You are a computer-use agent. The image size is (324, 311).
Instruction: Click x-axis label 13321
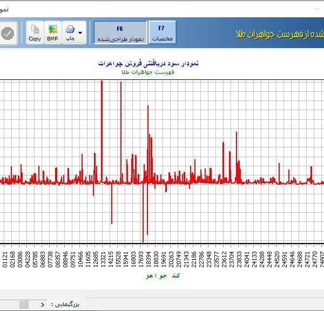point(103,259)
